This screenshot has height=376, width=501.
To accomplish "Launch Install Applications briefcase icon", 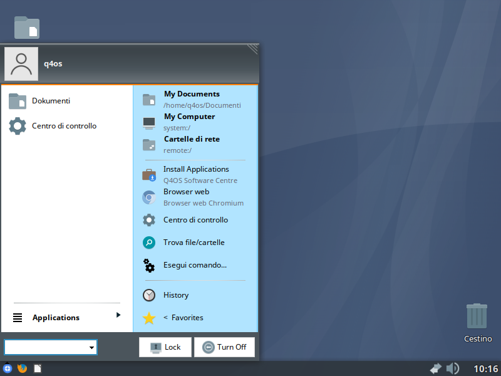I will 149,175.
